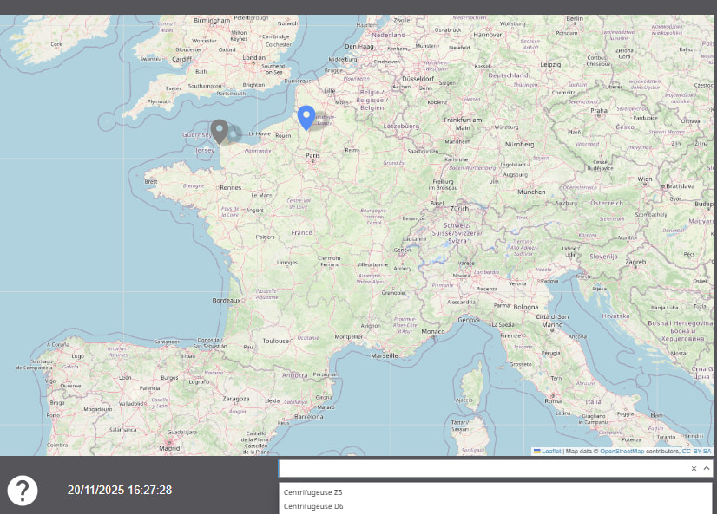Open the OpenStreetMap contributors link
This screenshot has height=514, width=717.
622,451
